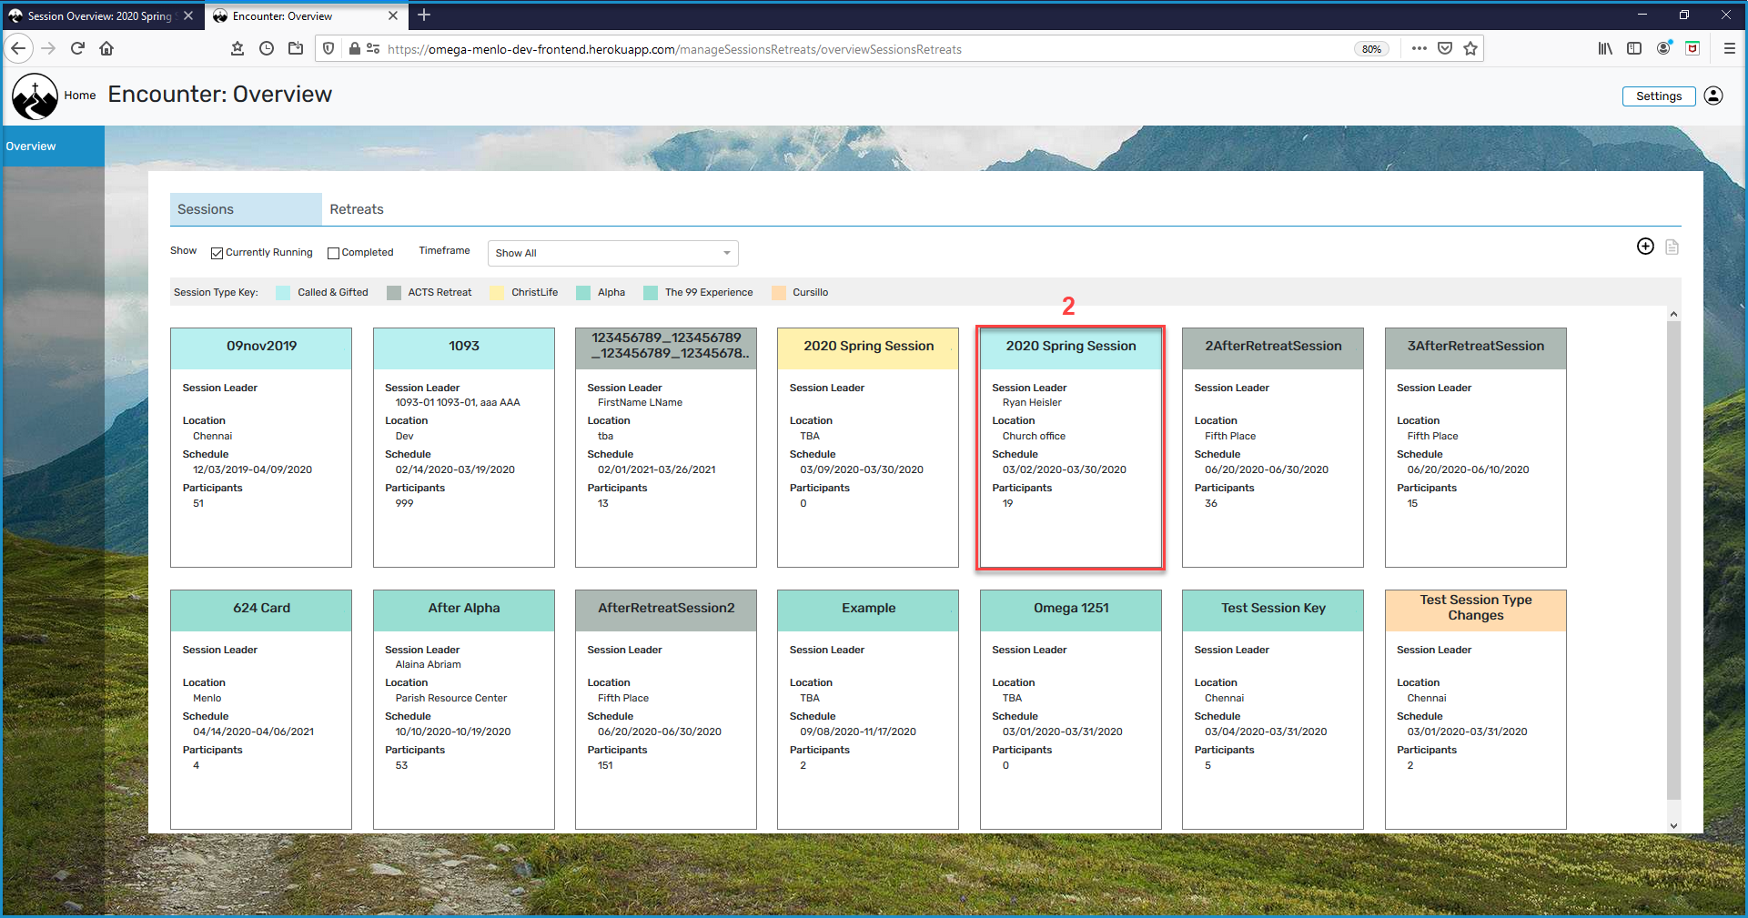Viewport: 1748px width, 918px height.
Task: Open the 3AfterRetreatSession card
Action: click(1476, 448)
